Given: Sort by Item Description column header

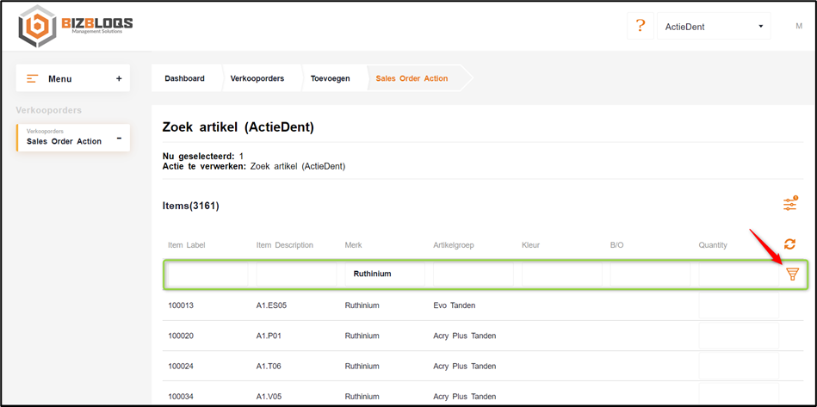Looking at the screenshot, I should pos(284,245).
